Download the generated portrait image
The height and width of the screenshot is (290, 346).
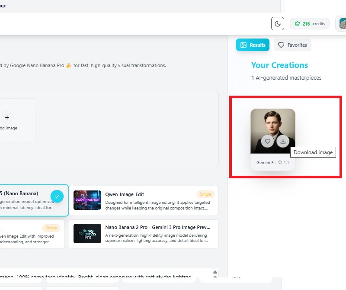coord(283,141)
